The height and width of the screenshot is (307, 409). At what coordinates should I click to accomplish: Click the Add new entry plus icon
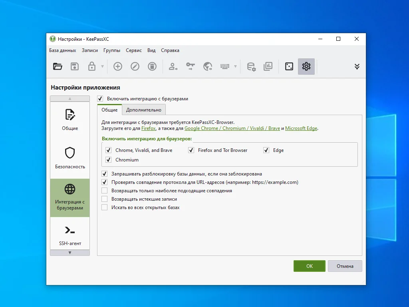118,67
